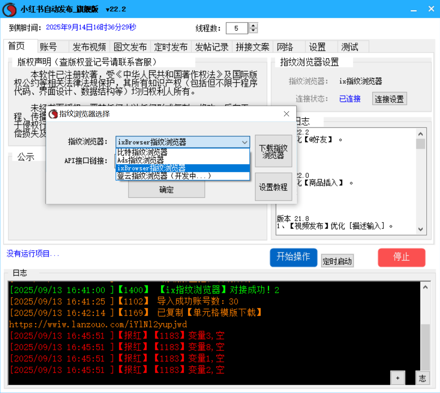Open the 设置教程 guide
This screenshot has height=393, width=440.
273,186
